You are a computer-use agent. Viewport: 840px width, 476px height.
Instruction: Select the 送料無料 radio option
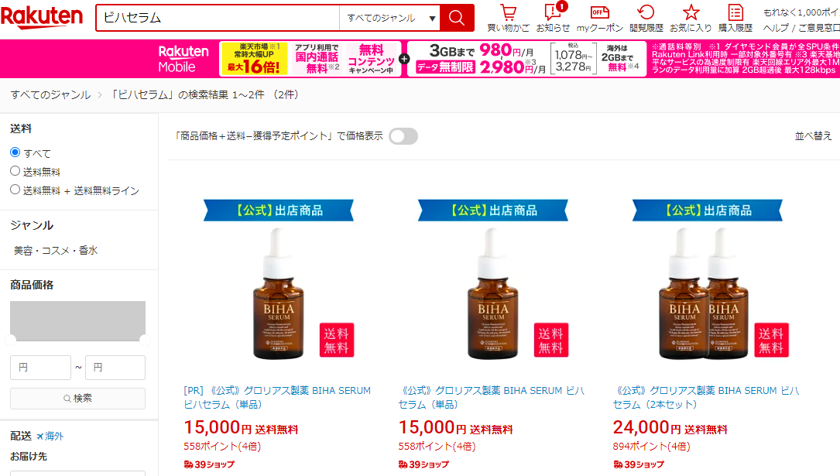coord(15,171)
